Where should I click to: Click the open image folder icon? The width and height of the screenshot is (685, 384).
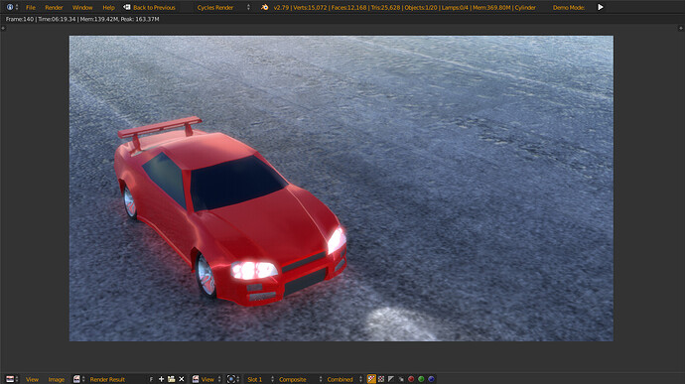point(171,379)
